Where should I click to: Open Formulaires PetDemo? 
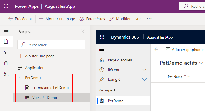point(50,88)
